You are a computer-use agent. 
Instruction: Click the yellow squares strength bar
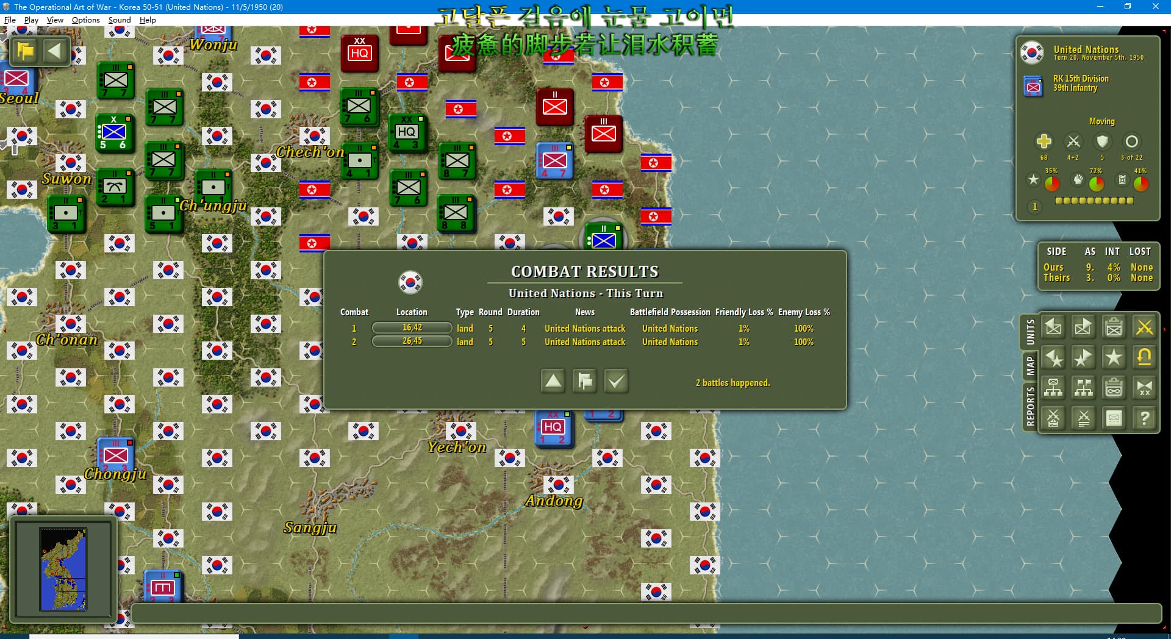(1094, 201)
